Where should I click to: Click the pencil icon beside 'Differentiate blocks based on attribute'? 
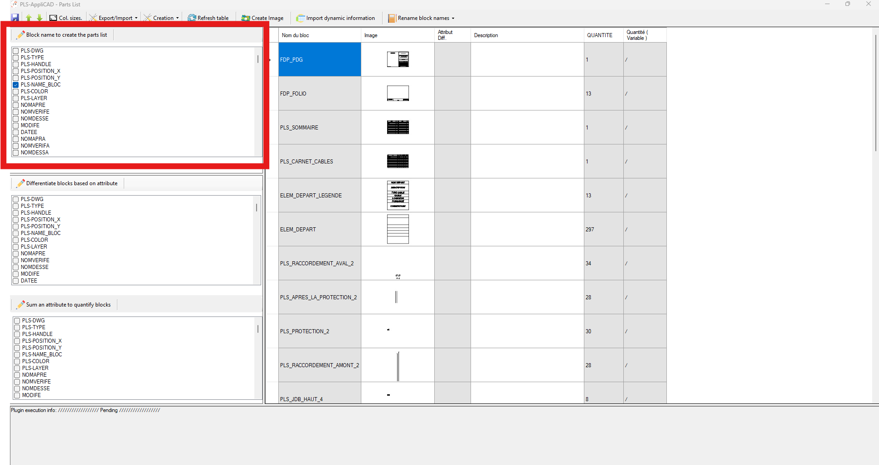click(x=20, y=183)
